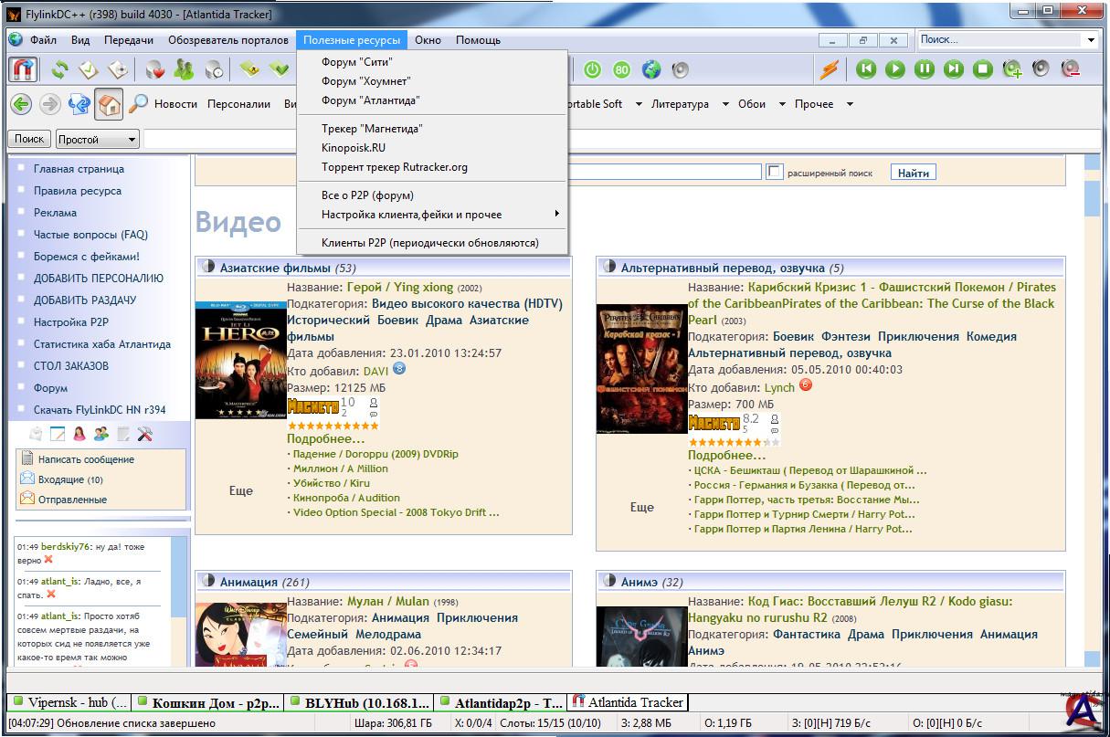Viewport: 1110px width, 737px height.
Task: Click the page vertical scrollbar on the right
Action: 1092,411
